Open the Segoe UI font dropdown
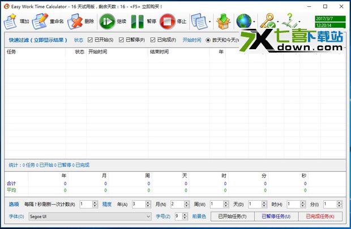351x229 pixels. coord(90,217)
